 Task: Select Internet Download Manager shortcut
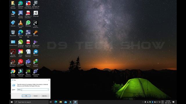click(36, 63)
